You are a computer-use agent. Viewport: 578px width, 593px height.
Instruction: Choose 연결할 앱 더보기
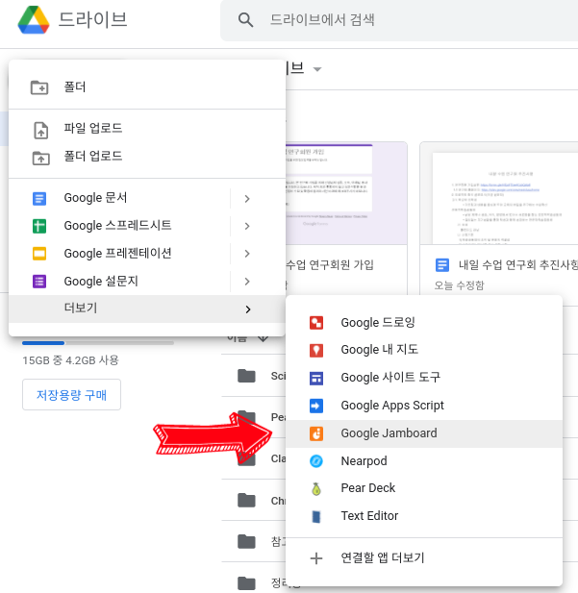(x=424, y=557)
